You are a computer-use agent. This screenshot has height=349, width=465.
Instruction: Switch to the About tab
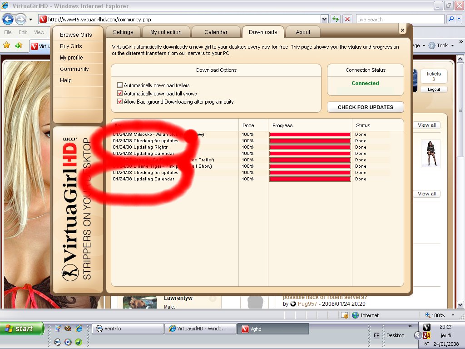coord(303,32)
